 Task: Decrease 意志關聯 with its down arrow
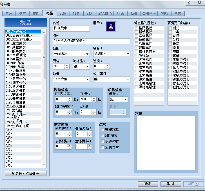click(90, 148)
